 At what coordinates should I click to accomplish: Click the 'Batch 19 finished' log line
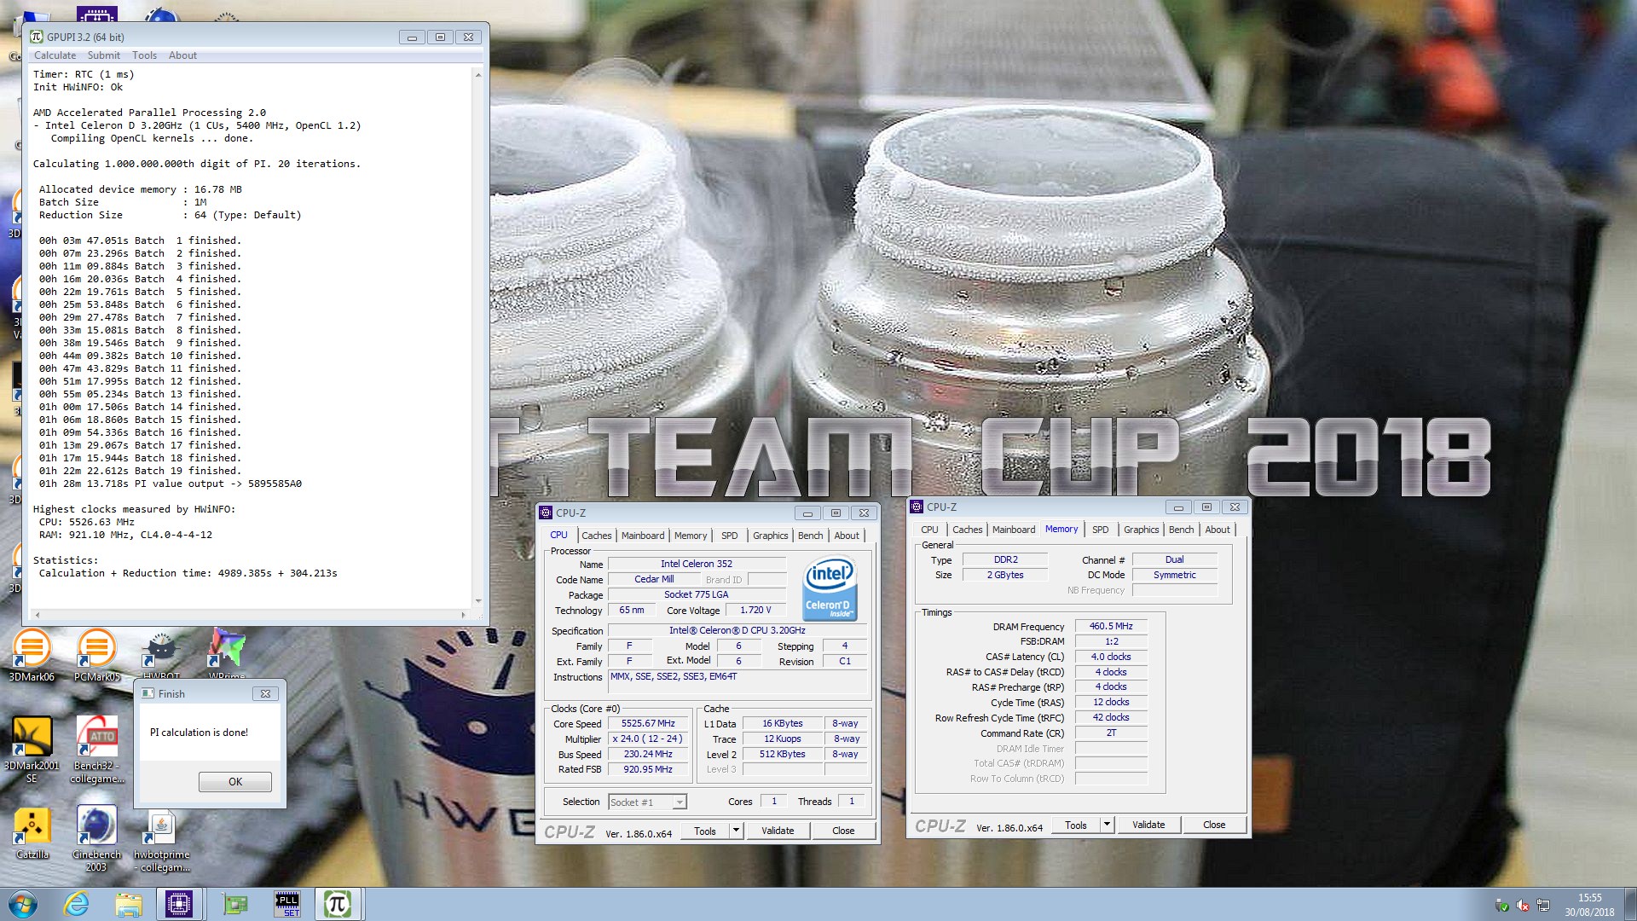(x=140, y=471)
